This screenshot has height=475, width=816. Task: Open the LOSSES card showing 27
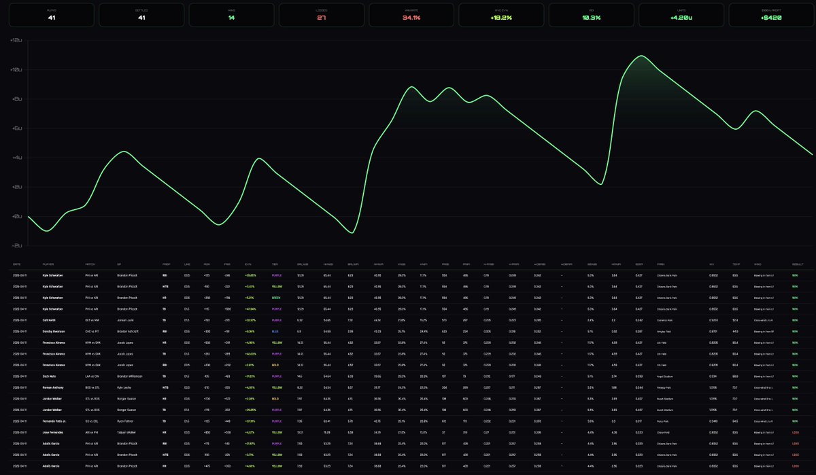click(x=322, y=15)
